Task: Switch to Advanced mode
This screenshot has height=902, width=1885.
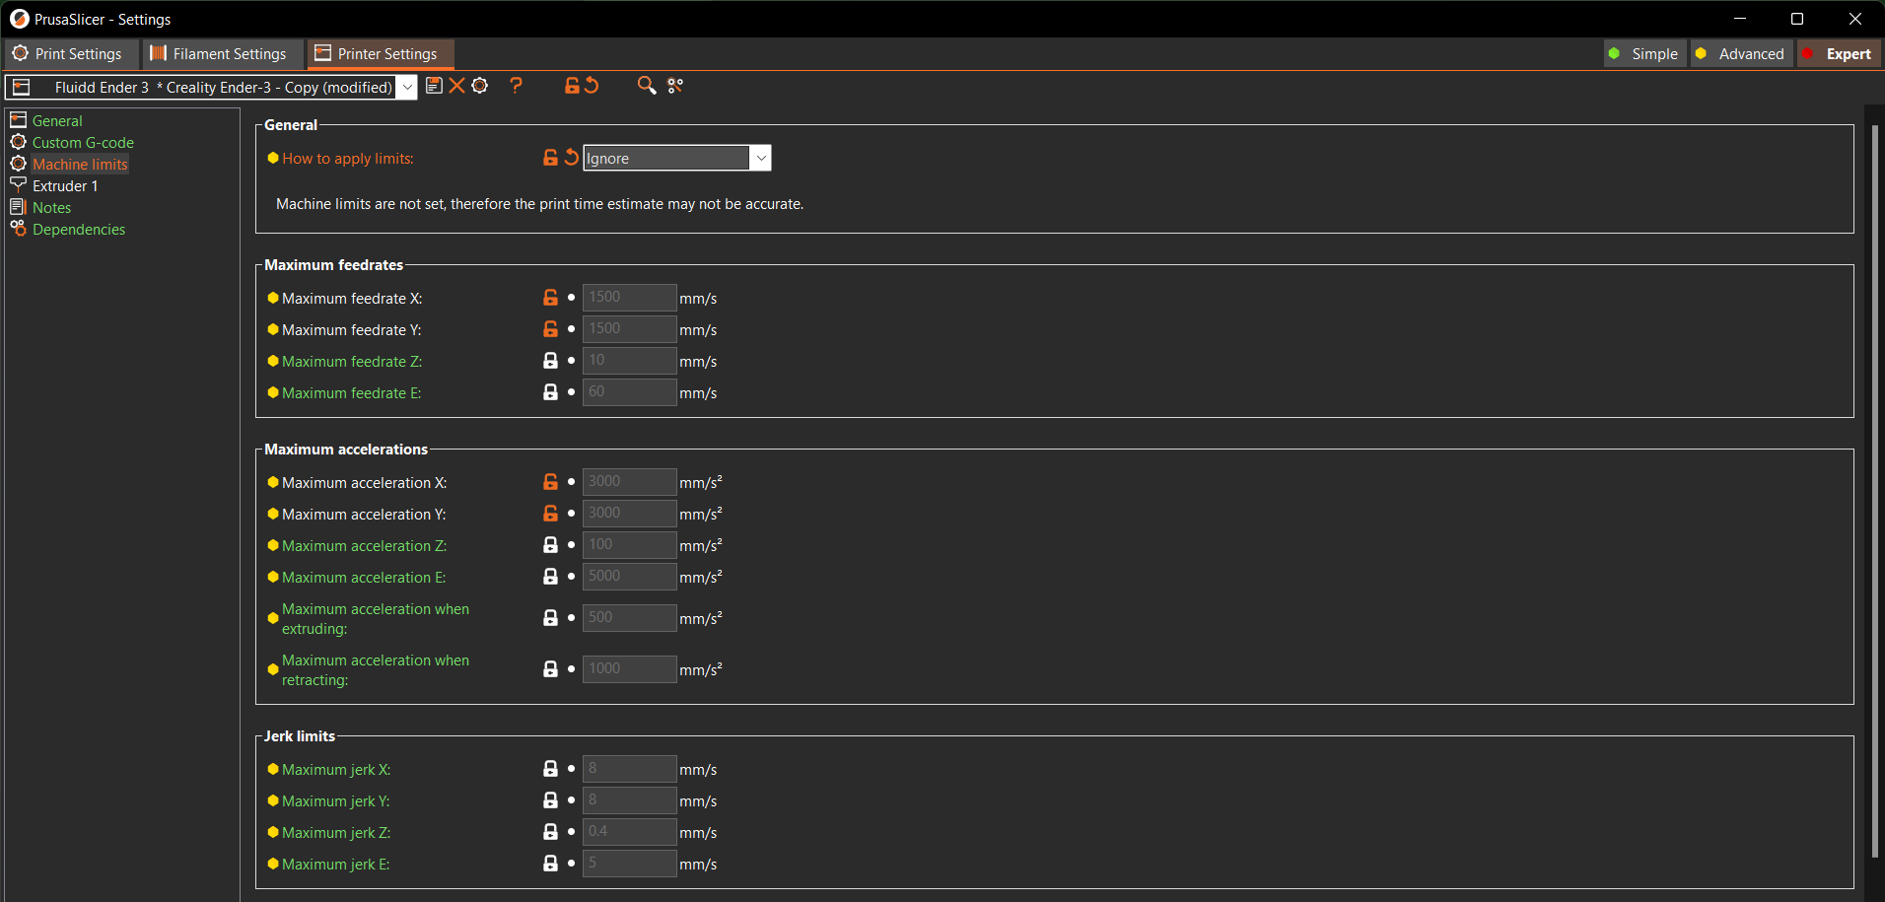Action: click(1741, 54)
